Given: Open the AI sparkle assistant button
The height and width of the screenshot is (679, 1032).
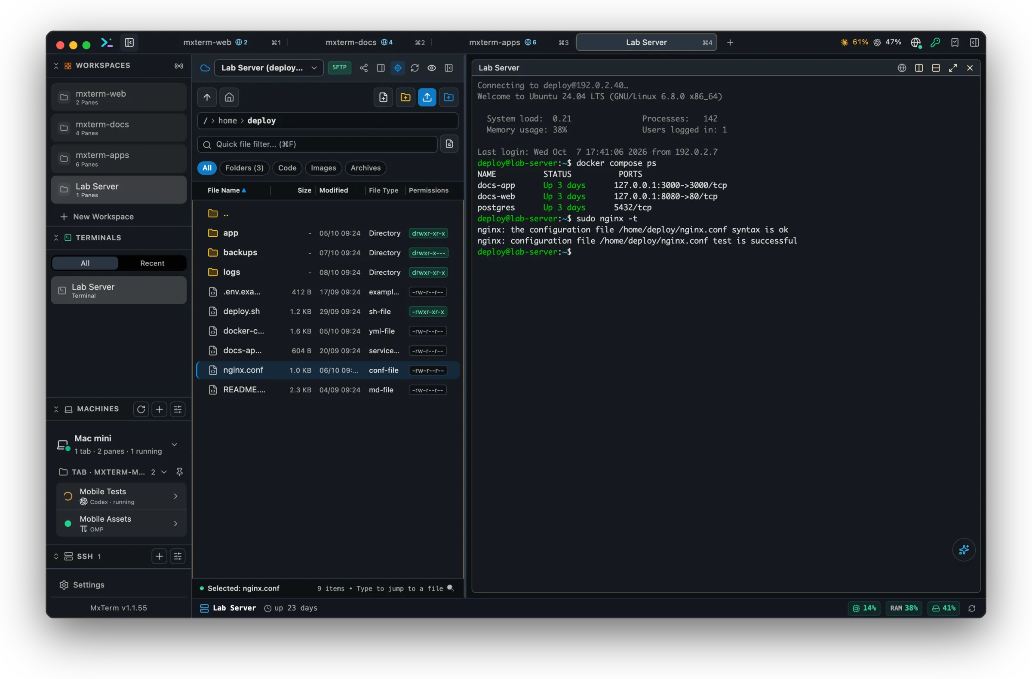Looking at the screenshot, I should (x=964, y=550).
